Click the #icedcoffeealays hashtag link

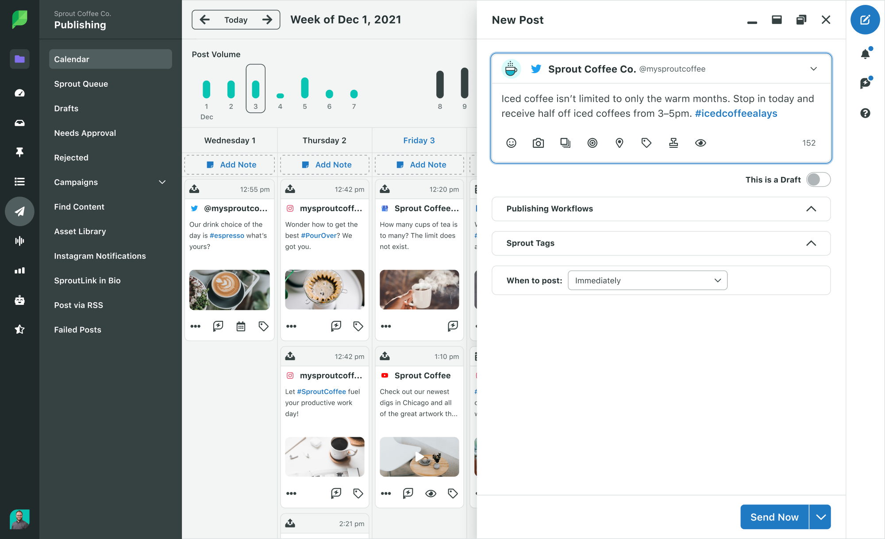coord(735,114)
